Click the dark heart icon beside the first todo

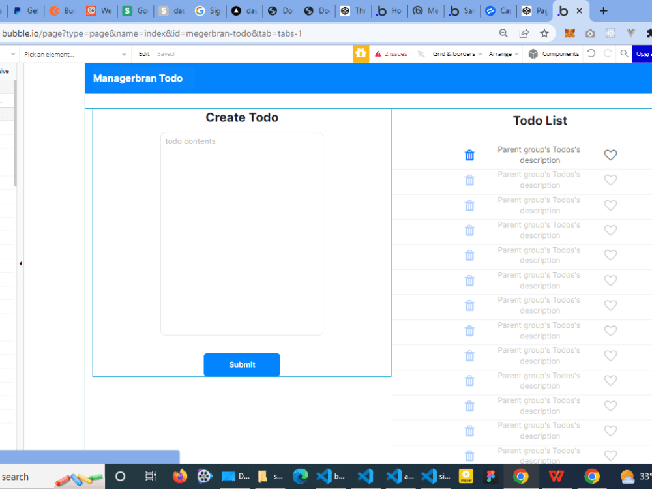pos(610,155)
